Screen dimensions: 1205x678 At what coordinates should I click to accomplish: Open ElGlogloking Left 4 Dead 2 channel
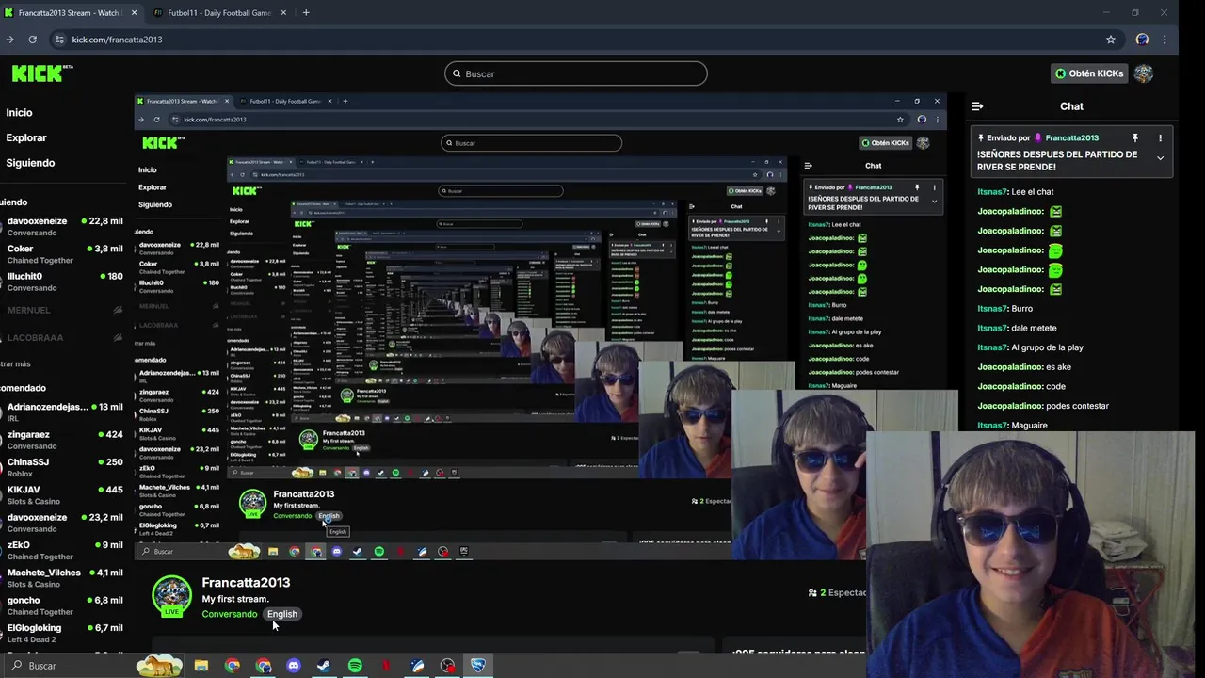point(61,633)
